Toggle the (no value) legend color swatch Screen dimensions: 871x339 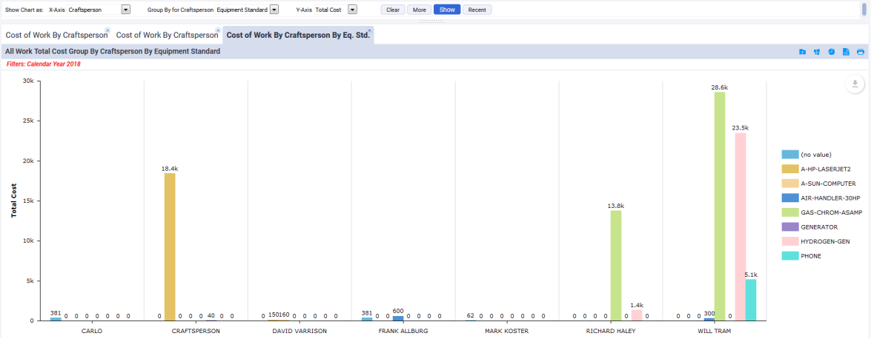pyautogui.click(x=789, y=154)
